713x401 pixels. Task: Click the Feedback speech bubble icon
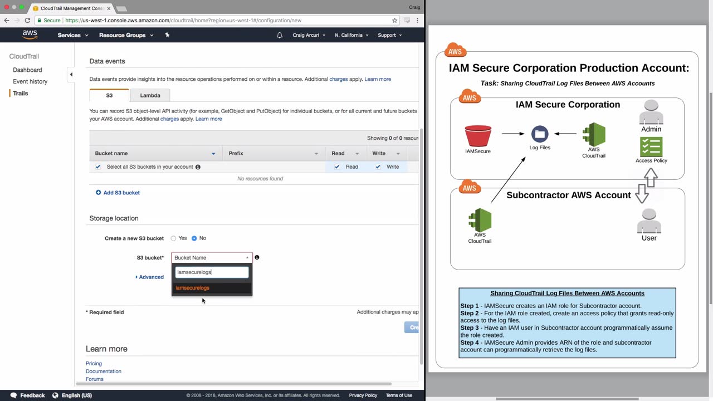13,395
